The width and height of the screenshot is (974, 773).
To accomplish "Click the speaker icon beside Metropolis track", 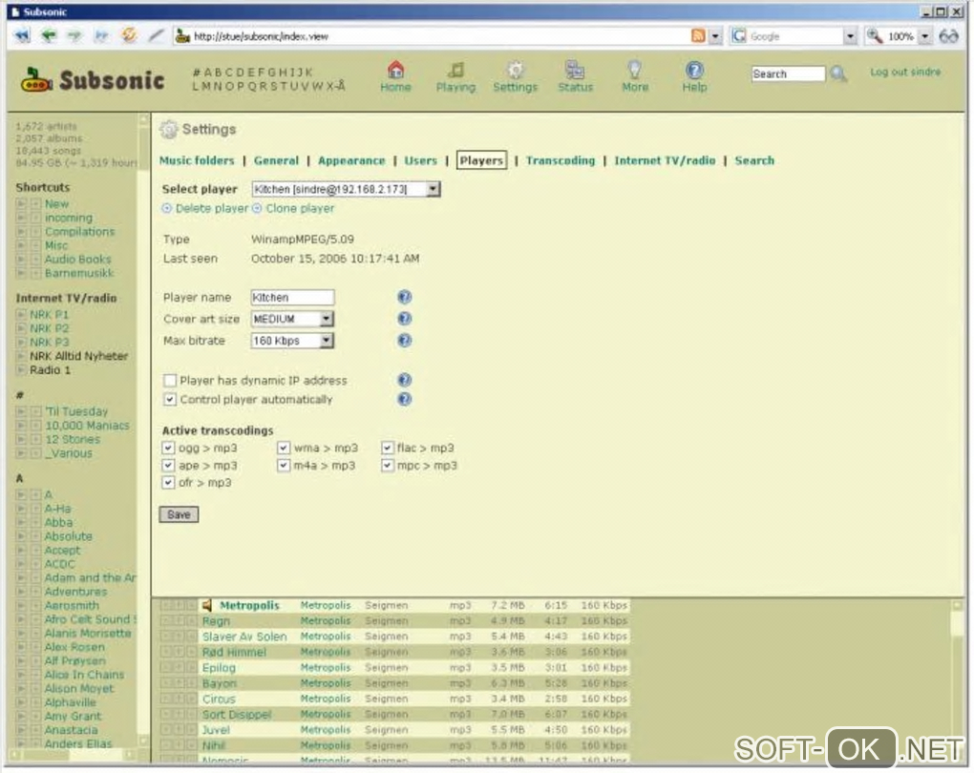I will (x=207, y=605).
